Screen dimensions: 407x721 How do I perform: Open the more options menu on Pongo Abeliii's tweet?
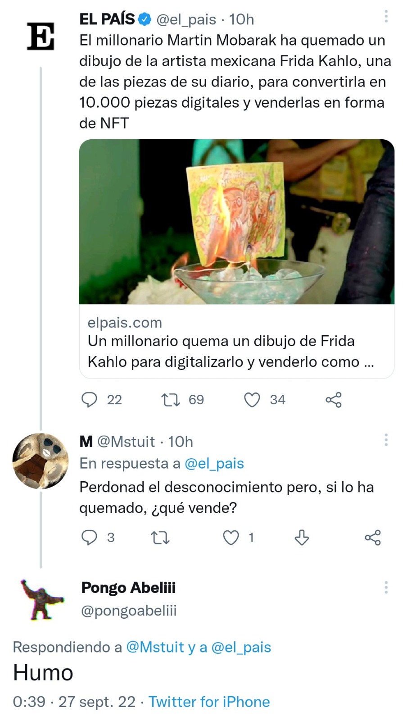[x=386, y=586]
